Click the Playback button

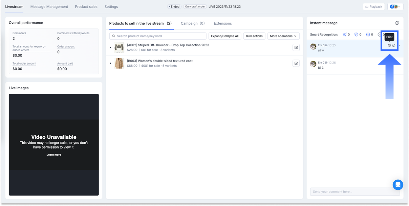point(374,6)
